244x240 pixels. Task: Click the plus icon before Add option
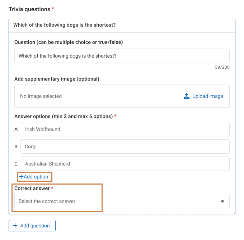point(21,177)
